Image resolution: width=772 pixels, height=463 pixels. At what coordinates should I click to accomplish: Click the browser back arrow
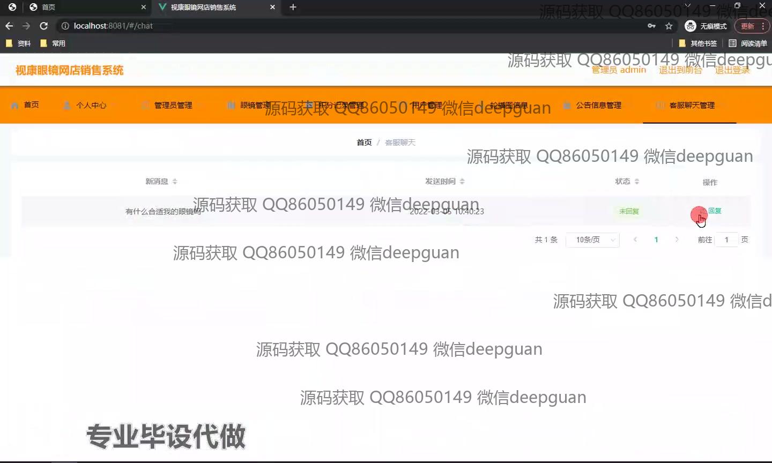pos(9,26)
